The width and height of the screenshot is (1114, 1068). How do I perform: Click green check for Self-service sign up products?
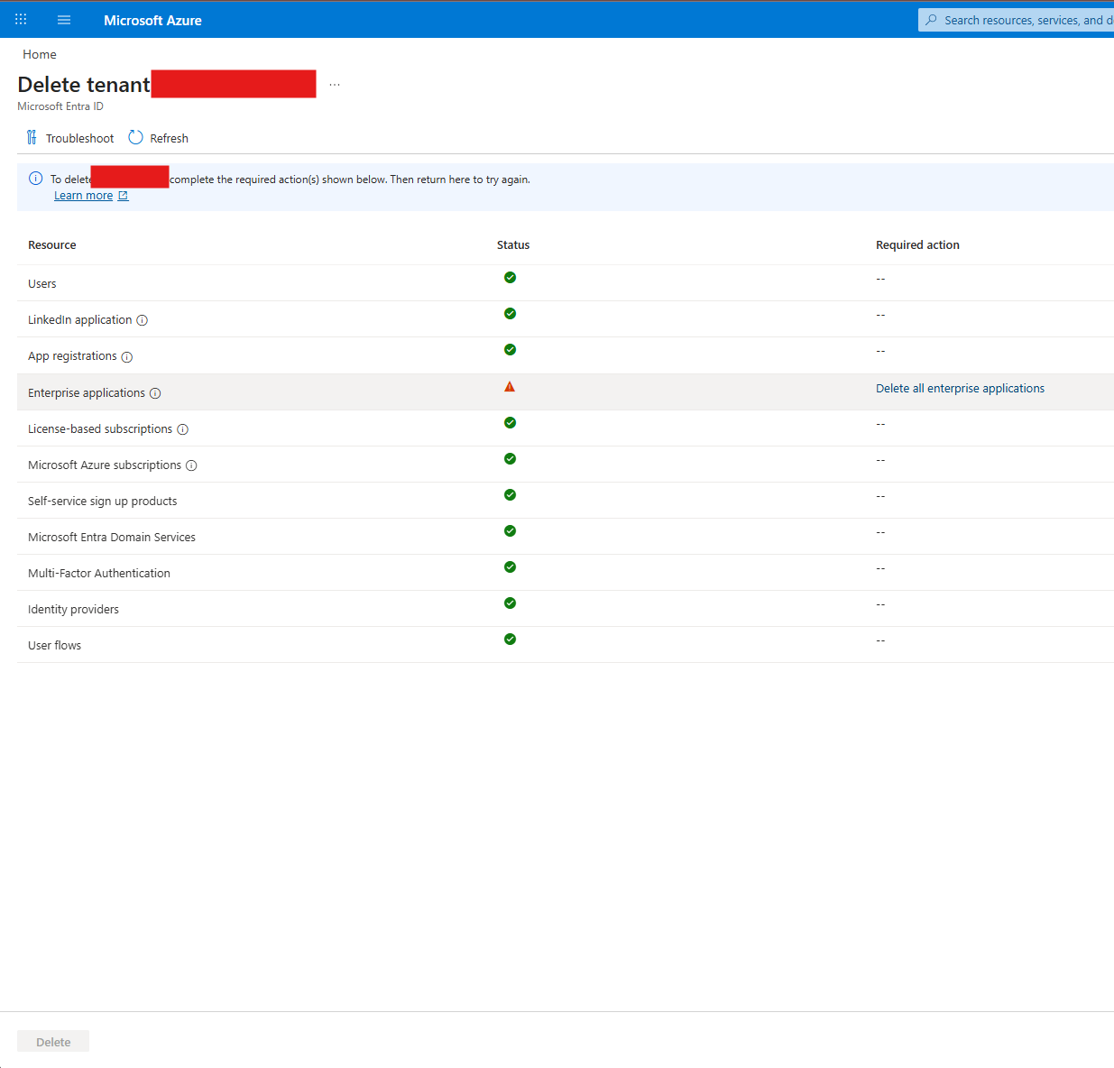pyautogui.click(x=510, y=495)
